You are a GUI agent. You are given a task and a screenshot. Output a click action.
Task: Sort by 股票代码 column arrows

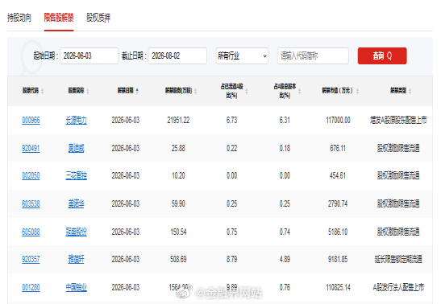pos(43,91)
